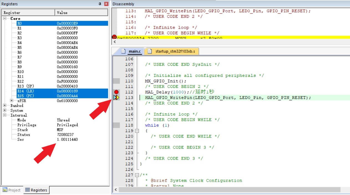Click the program counter arrow on line 113
Viewport: 350px width, 195px height.
click(116, 97)
